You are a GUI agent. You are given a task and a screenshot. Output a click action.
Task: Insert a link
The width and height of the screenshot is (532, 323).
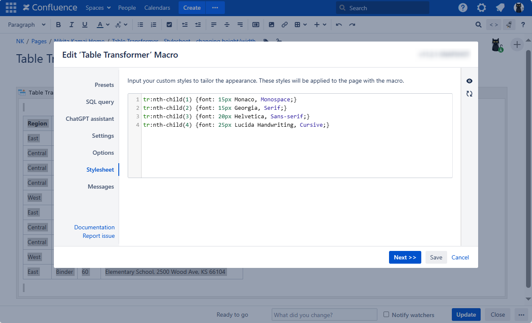(x=285, y=25)
